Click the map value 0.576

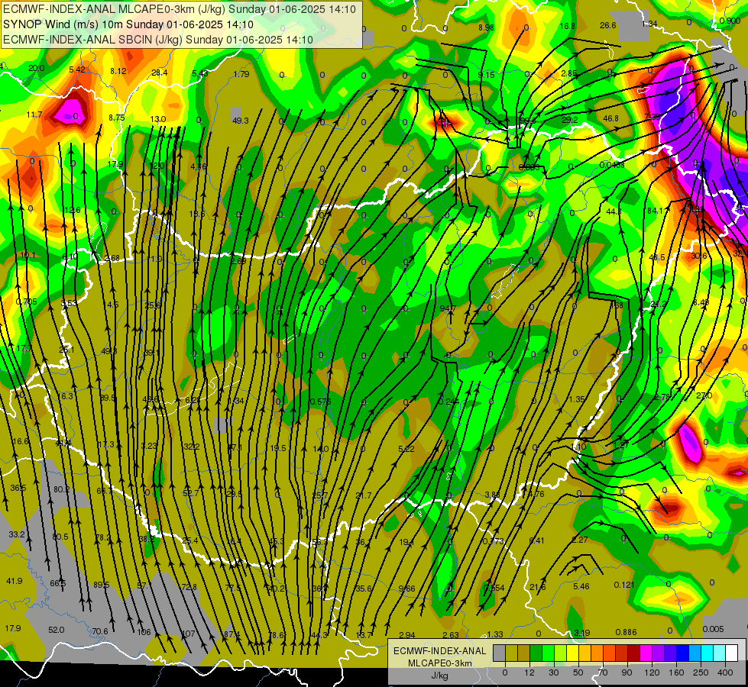click(321, 402)
